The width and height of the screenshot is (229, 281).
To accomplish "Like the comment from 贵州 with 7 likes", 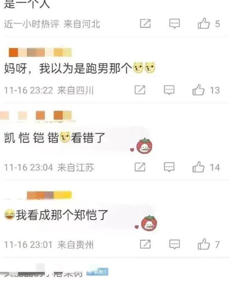I will 203,244.
